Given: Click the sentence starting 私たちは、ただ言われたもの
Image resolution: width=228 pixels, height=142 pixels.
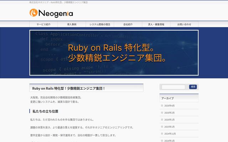Looking at the screenshot, I should [x=62, y=120].
